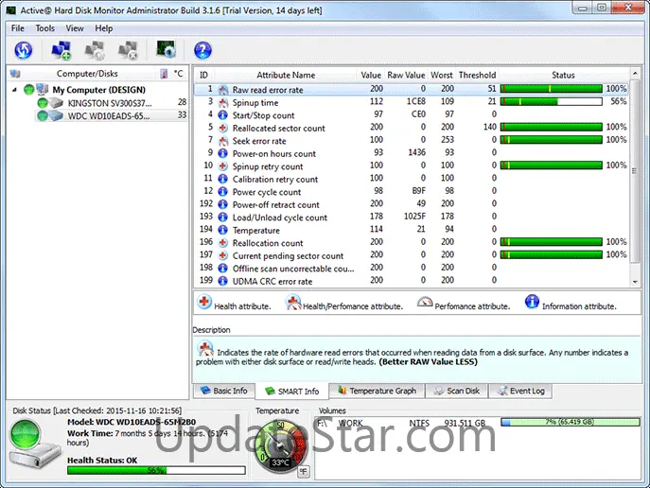The width and height of the screenshot is (650, 488).
Task: Click the info icon beside Power-on hours count
Action: (223, 153)
